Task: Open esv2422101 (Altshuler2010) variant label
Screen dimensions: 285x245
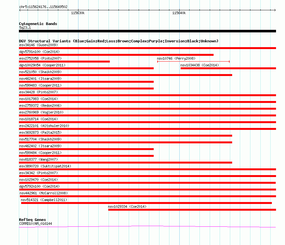Action: (x=44, y=126)
